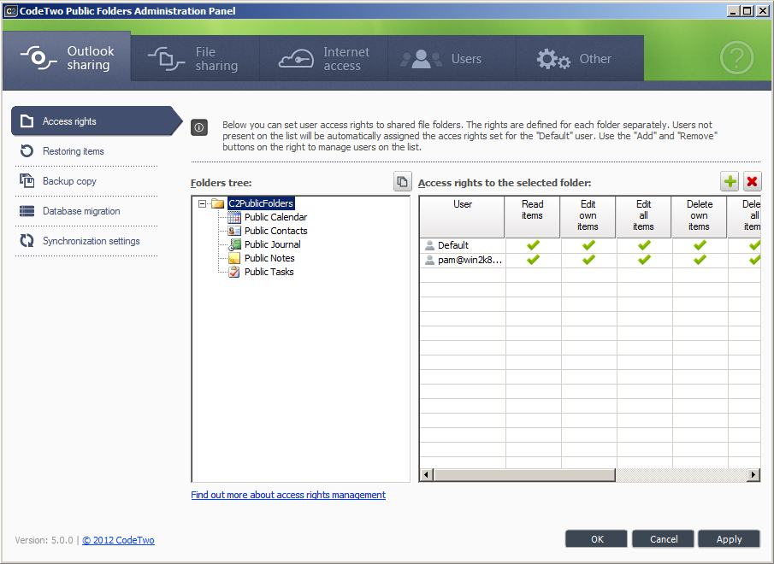Select the Default user row
Viewport: 774px width, 564px height.
(x=590, y=245)
